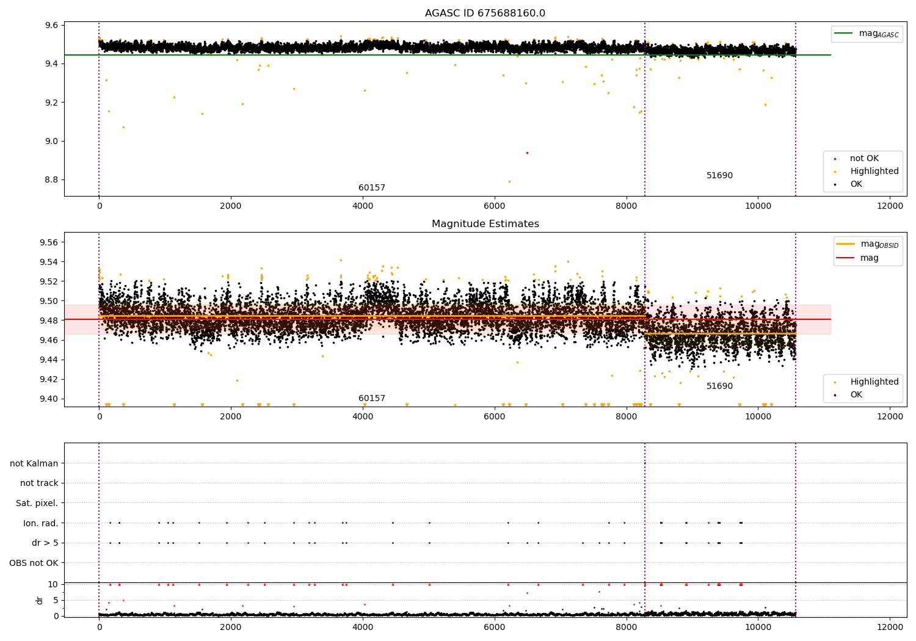
Task: Click the "60157" annotation in top plot
Action: click(372, 188)
